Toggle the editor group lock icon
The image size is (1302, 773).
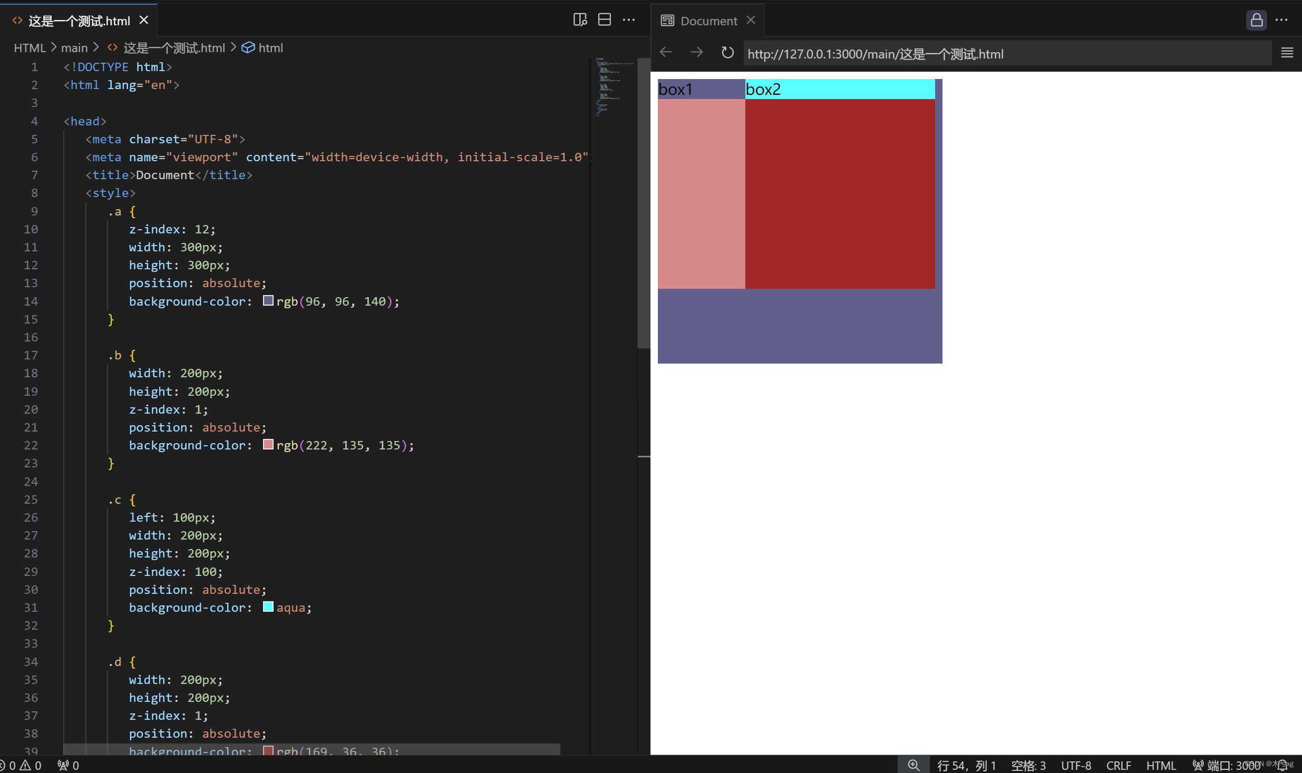pyautogui.click(x=1256, y=20)
